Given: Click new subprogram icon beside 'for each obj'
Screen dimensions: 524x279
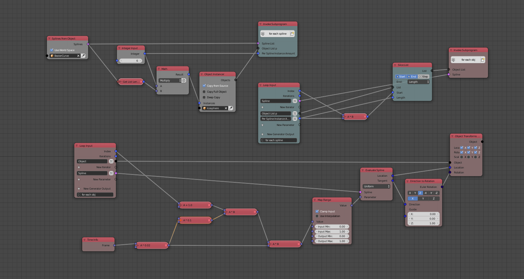Looking at the screenshot, I should (483, 60).
